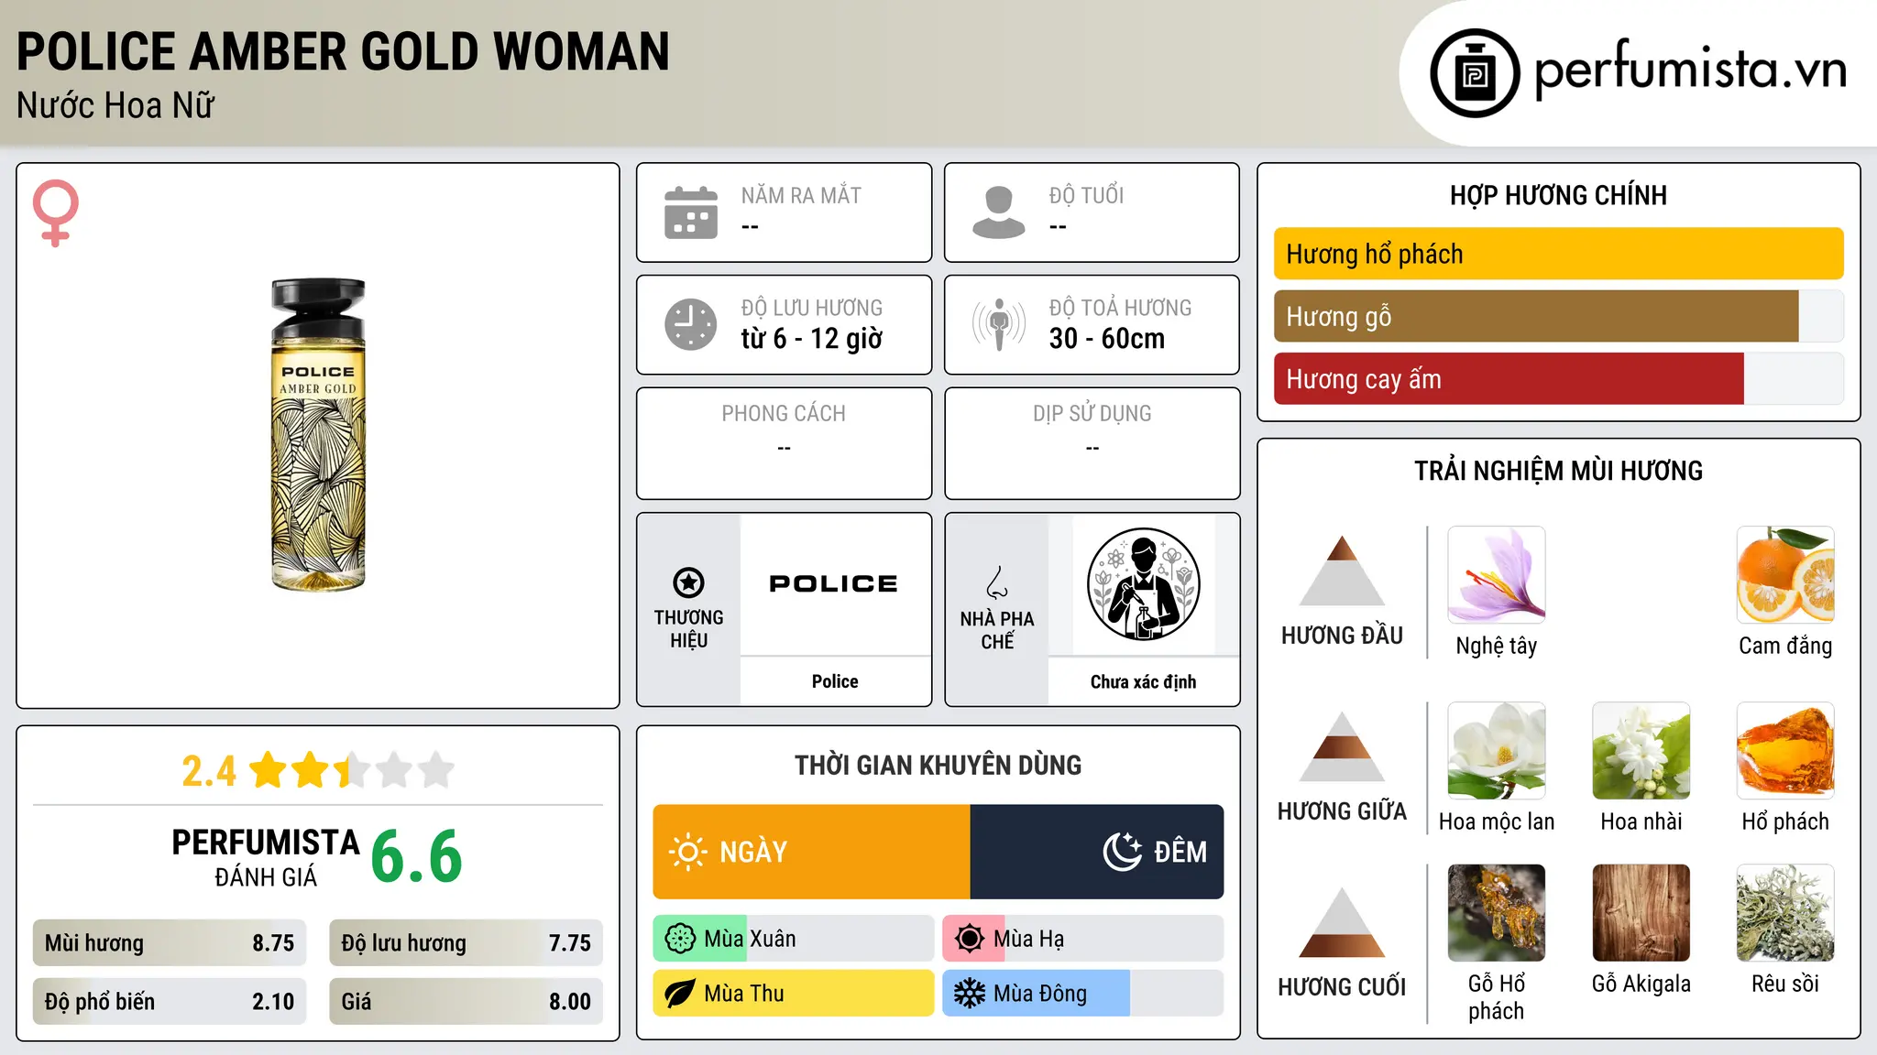Open the Hổ phách note thumbnail

tap(1785, 751)
